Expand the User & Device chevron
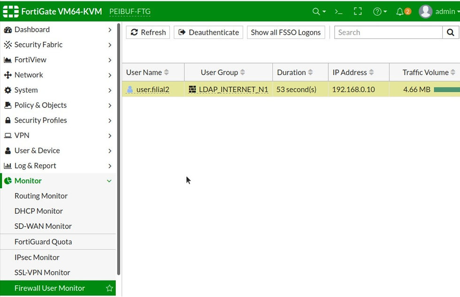This screenshot has width=460, height=297. point(110,151)
